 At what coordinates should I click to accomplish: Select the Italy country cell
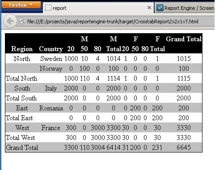[51, 88]
